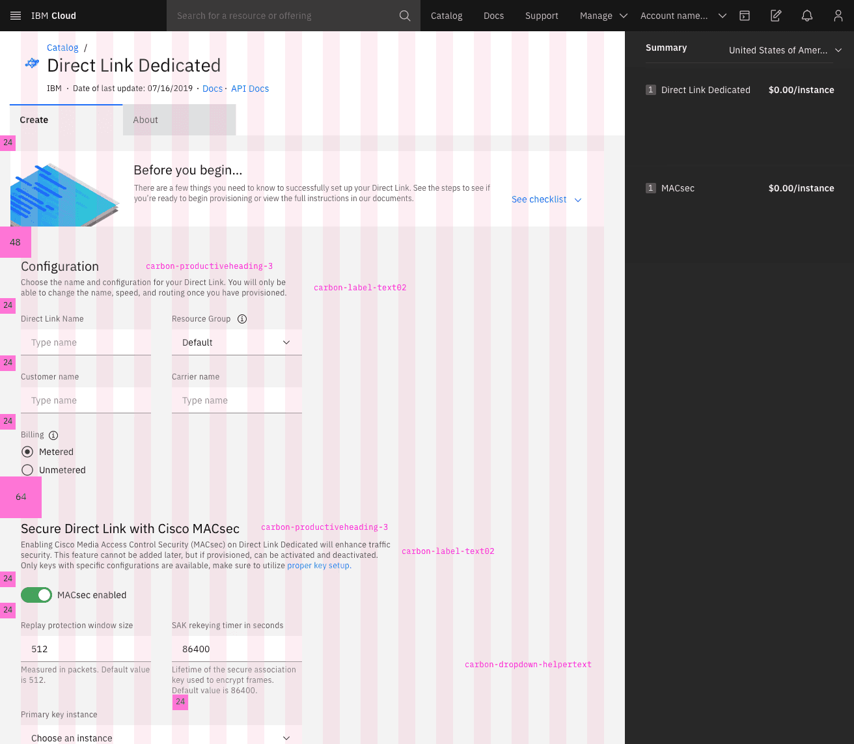Click the Configuration heading
This screenshot has height=744, width=854.
coord(60,266)
